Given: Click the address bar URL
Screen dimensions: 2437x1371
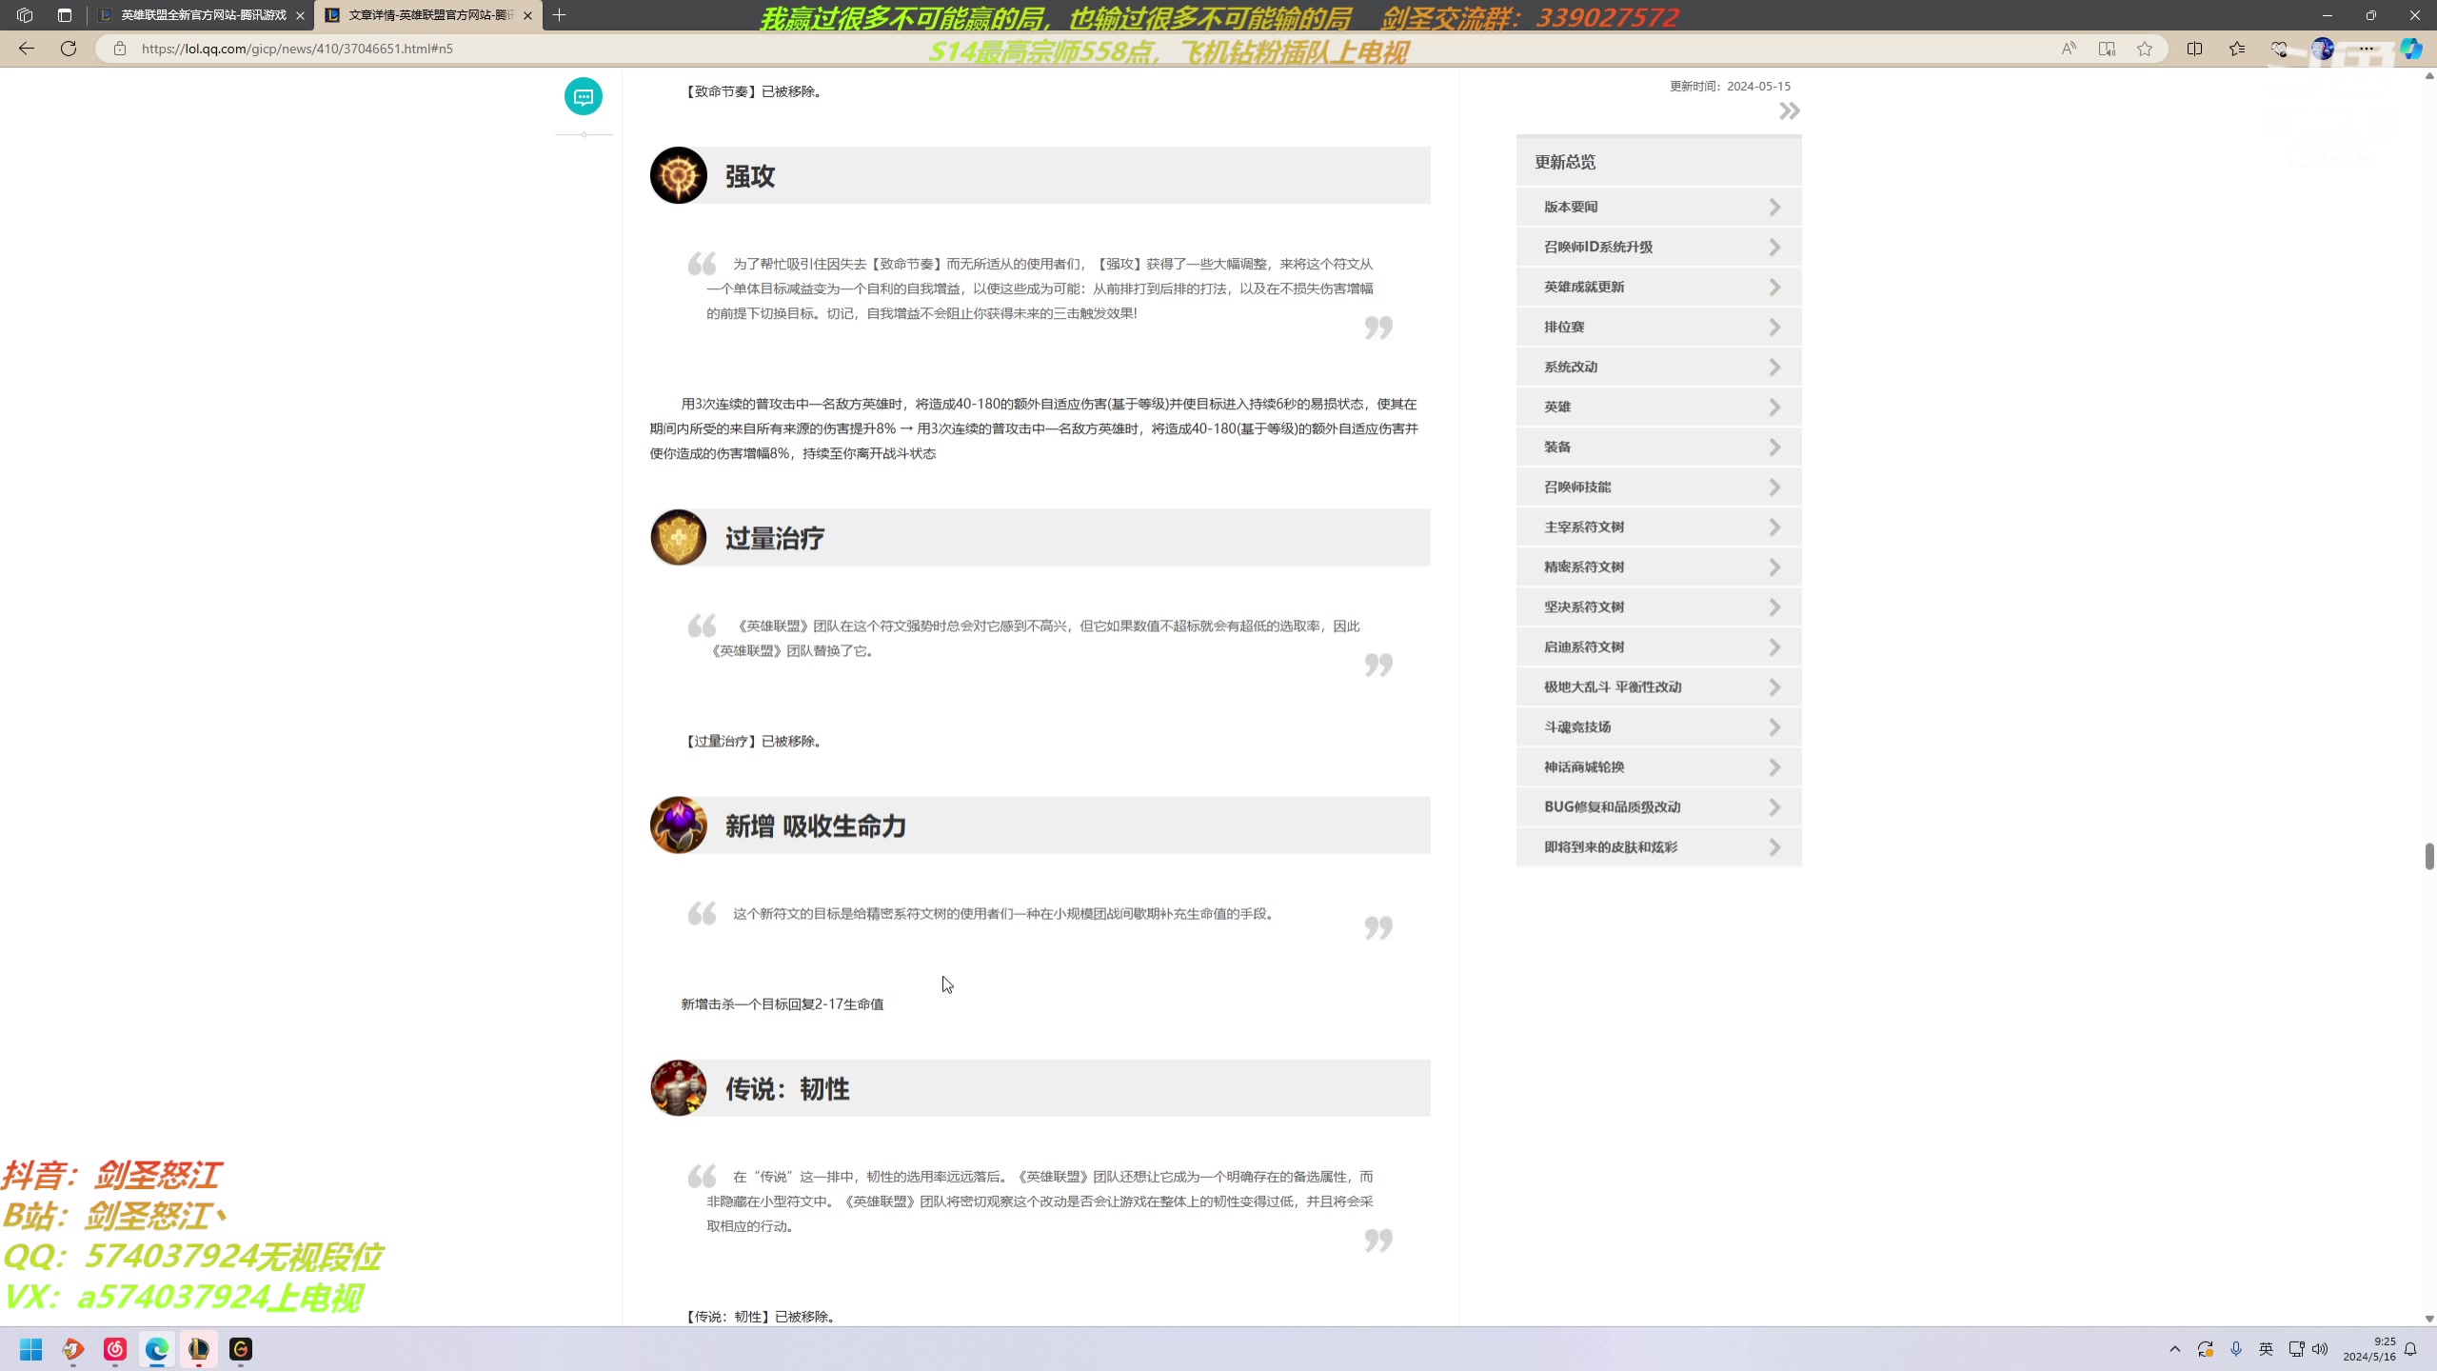Looking at the screenshot, I should (x=297, y=49).
